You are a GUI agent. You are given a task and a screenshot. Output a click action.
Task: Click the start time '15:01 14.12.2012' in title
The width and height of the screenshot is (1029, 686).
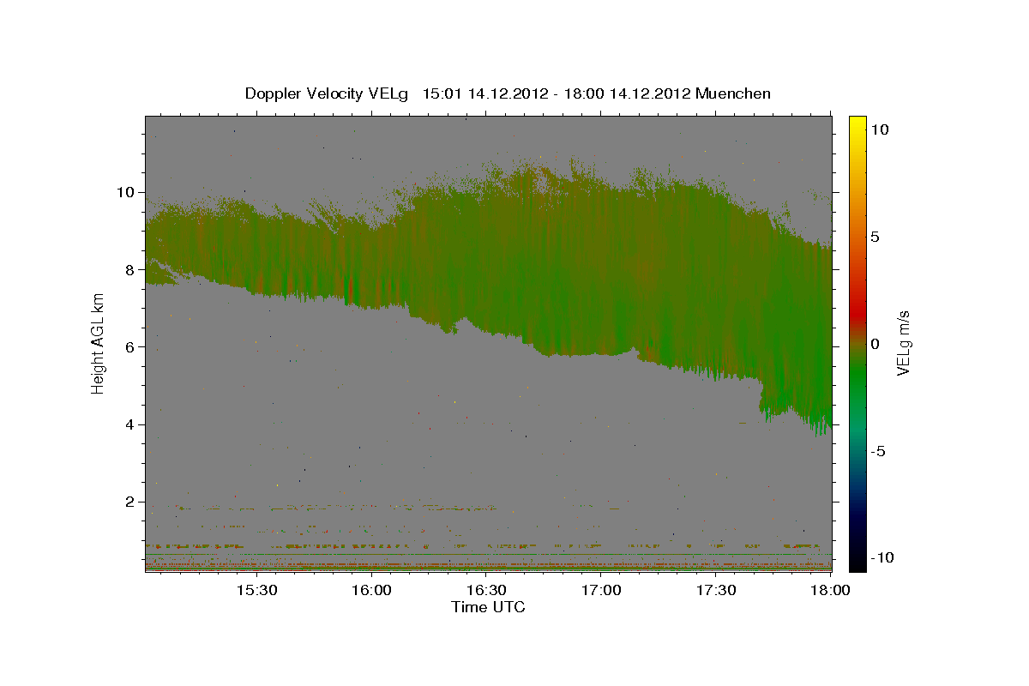coord(484,93)
